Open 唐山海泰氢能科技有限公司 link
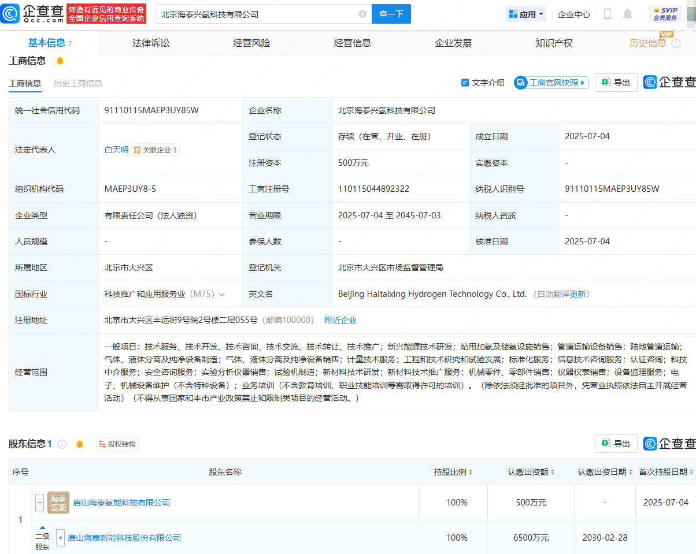The height and width of the screenshot is (554, 696). pyautogui.click(x=121, y=503)
